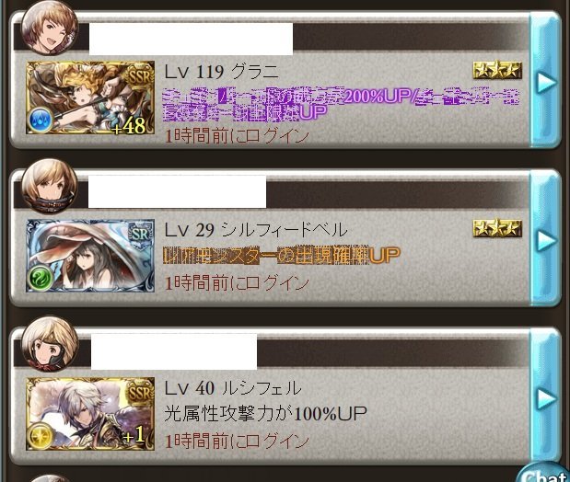
Task: Click the SSR badge on ルシフェル card
Action: (x=139, y=393)
